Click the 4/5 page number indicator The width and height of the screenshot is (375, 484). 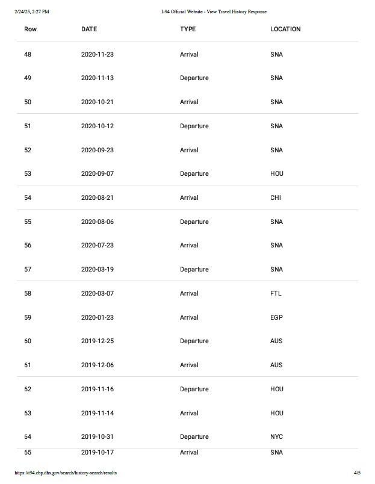click(x=357, y=473)
